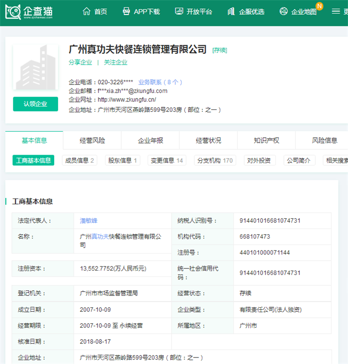The height and width of the screenshot is (364, 348).
Task: Click the home icon beside 首页
Action: 87,11
